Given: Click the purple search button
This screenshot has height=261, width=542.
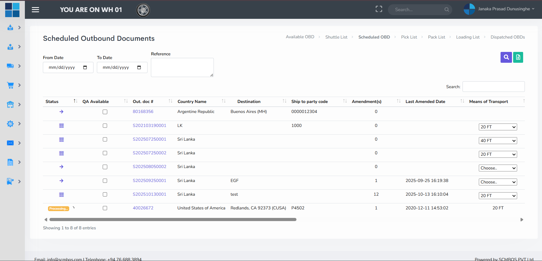Looking at the screenshot, I should pos(506,57).
